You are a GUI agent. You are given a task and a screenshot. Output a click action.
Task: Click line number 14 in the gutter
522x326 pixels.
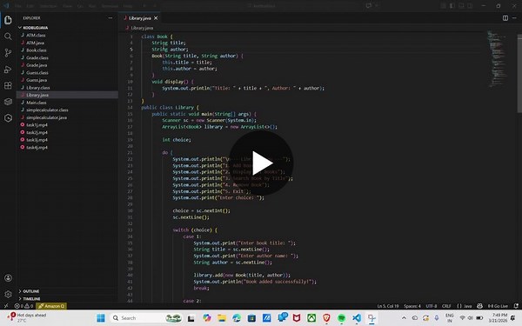coord(130,108)
